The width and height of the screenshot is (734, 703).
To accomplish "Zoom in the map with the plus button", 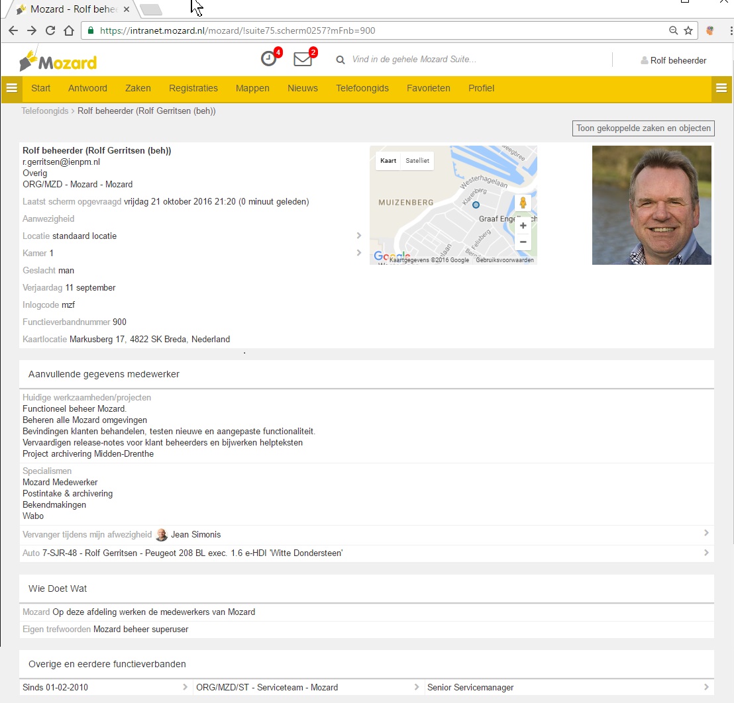I will 523,226.
